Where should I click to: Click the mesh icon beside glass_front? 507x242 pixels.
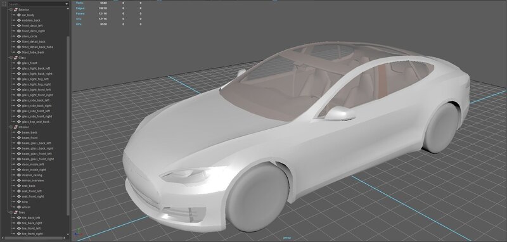click(x=19, y=63)
